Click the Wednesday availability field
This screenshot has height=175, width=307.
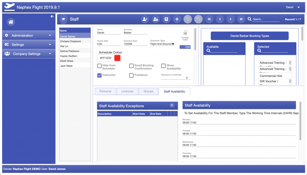pos(239,145)
